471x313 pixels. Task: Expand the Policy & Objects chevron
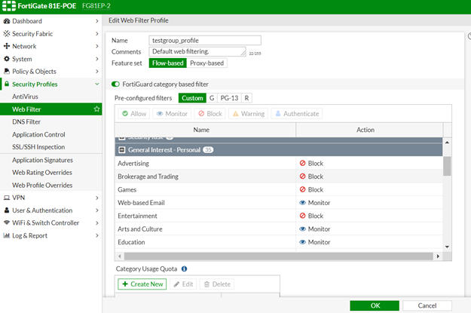[x=96, y=71]
